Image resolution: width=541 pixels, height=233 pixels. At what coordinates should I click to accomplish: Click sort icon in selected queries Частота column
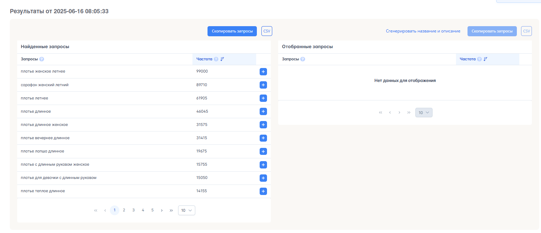tap(485, 59)
